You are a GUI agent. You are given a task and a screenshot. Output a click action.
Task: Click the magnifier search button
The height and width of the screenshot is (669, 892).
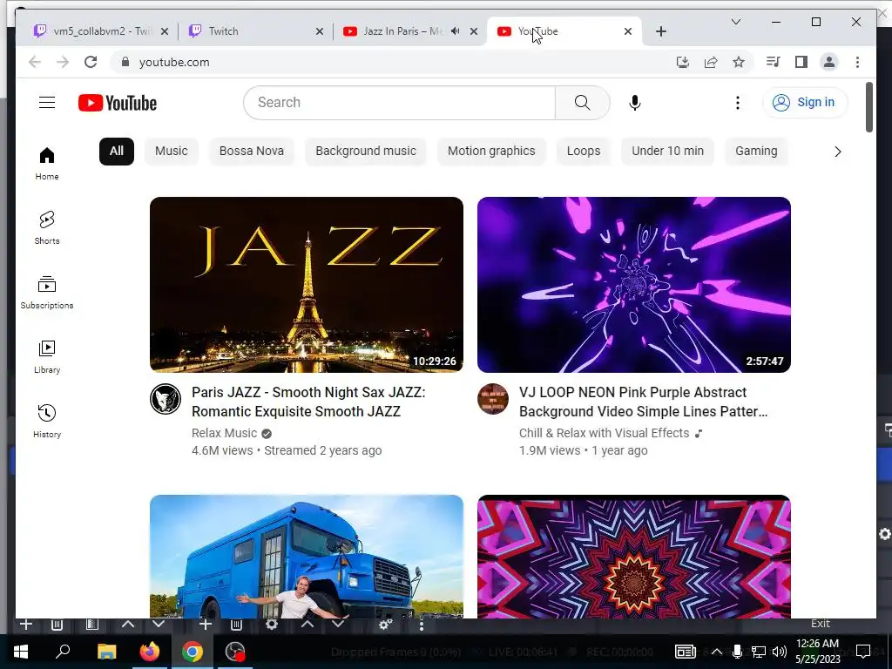click(x=583, y=103)
